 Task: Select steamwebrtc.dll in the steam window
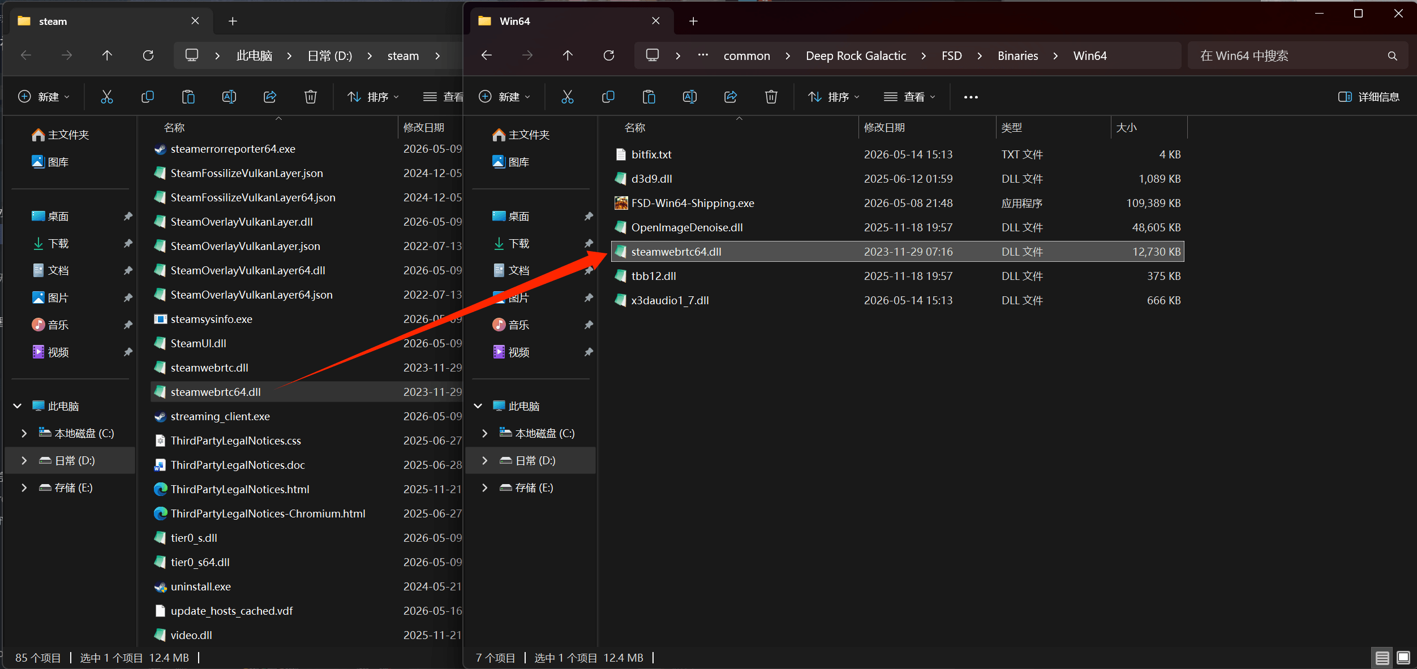click(x=307, y=368)
